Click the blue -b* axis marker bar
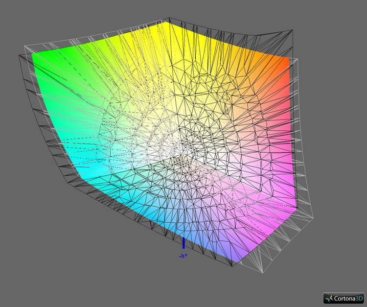This screenshot has width=367, height=307. tap(183, 243)
